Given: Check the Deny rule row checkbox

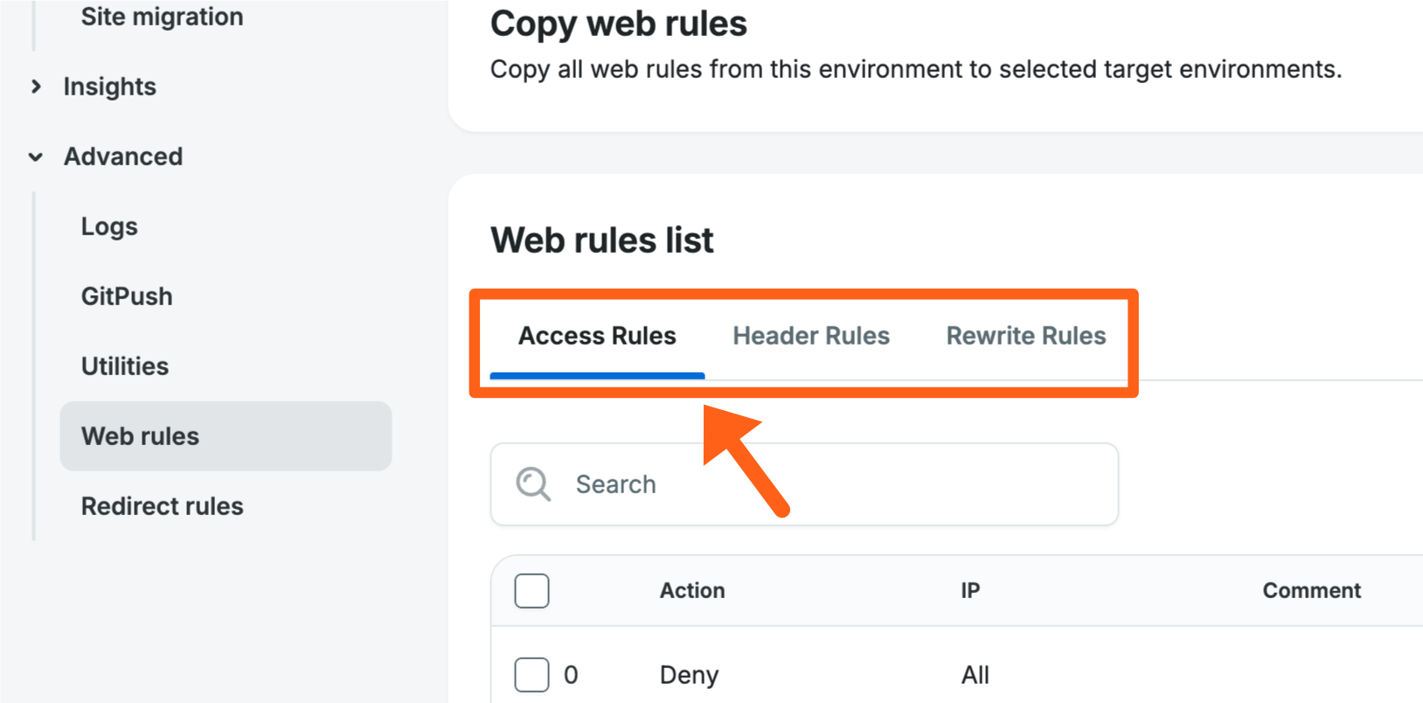Looking at the screenshot, I should coord(531,675).
